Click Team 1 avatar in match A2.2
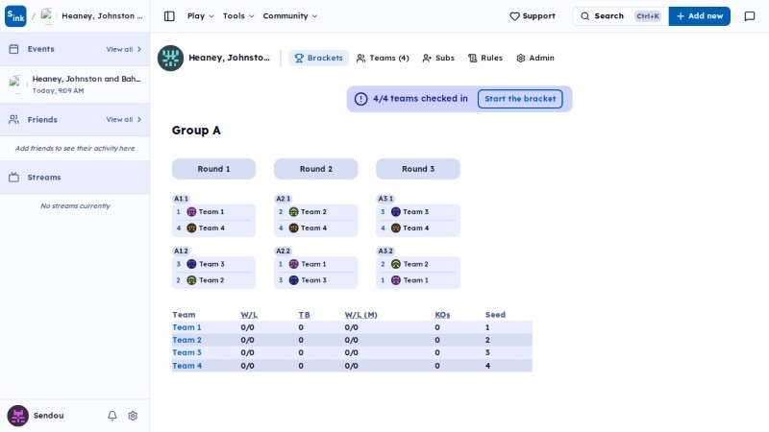Viewport: 769px width, 432px height. [294, 264]
